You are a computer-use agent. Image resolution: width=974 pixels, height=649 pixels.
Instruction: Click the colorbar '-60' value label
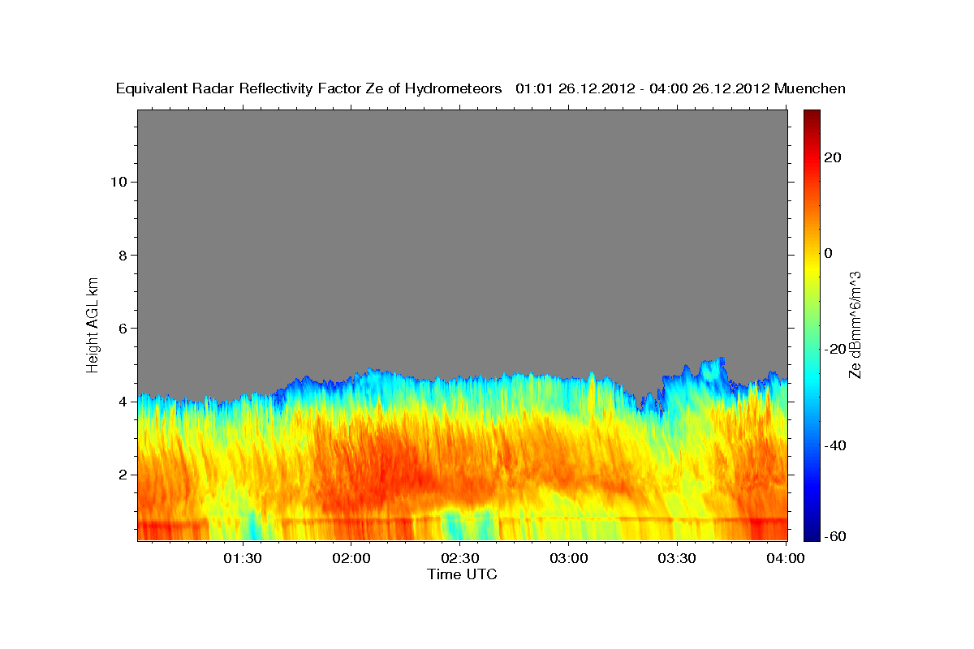834,536
